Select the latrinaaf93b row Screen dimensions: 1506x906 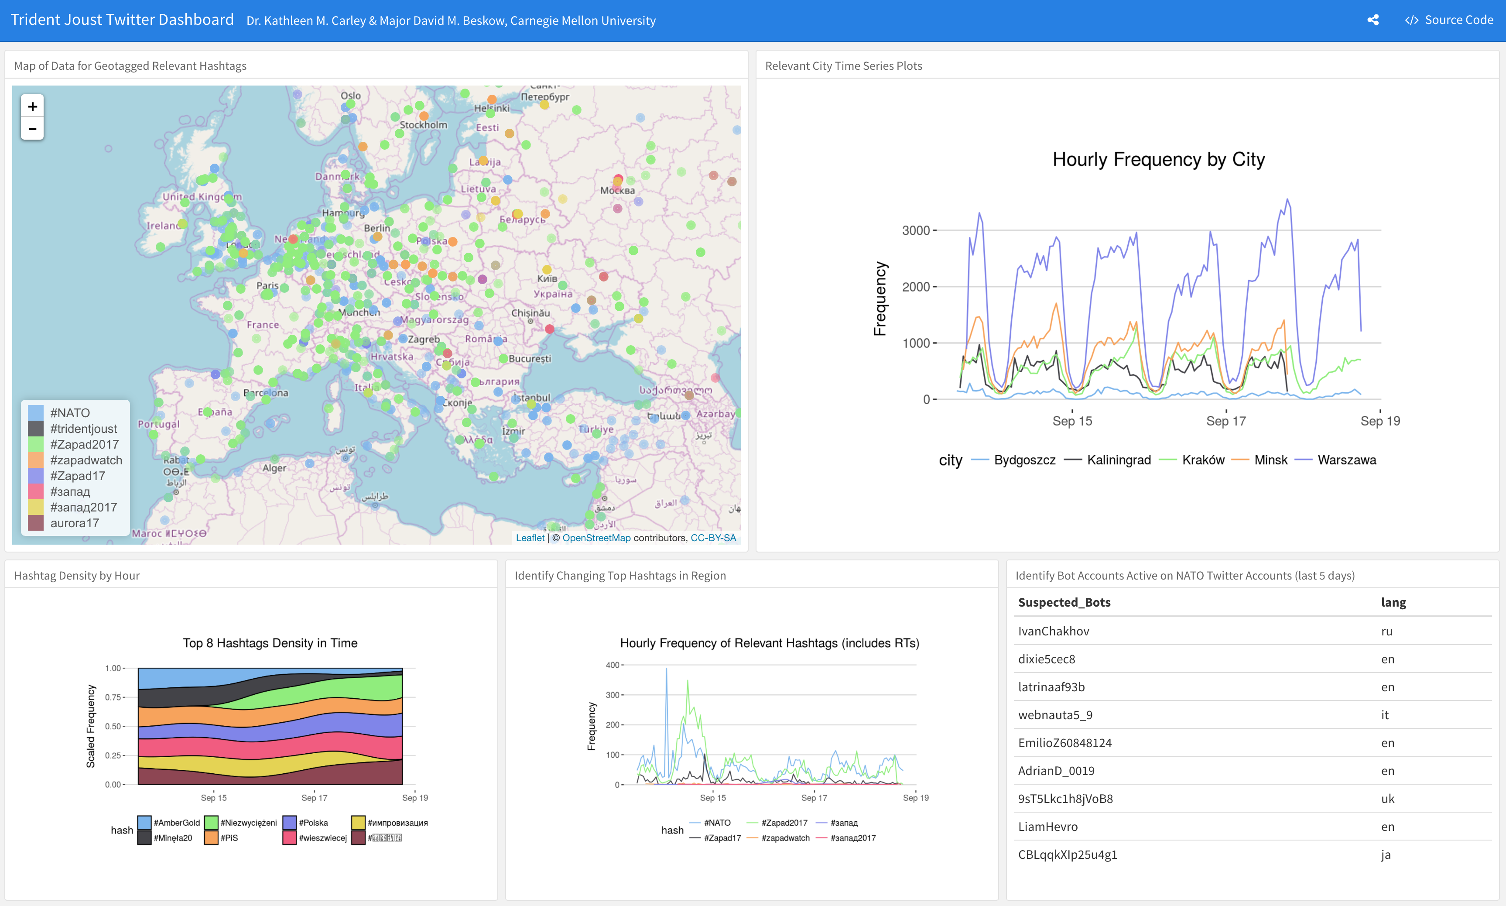(1253, 687)
